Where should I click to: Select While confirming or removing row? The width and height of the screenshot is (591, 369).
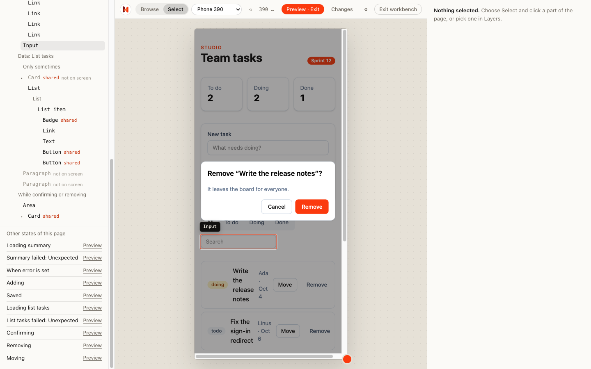tap(52, 195)
